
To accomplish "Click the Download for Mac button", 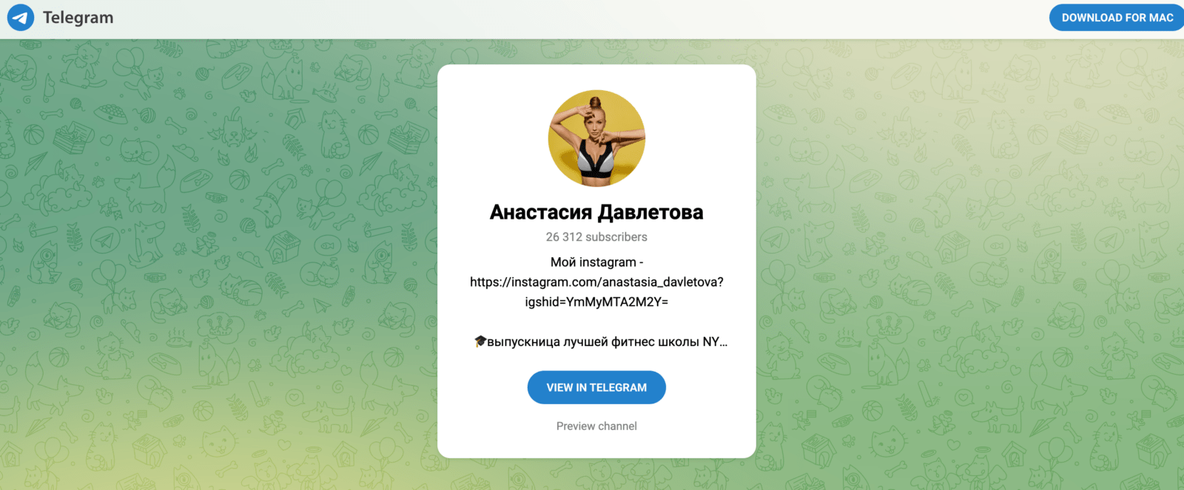I will 1117,18.
